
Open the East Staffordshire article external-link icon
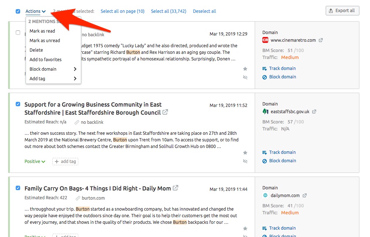[x=165, y=112]
